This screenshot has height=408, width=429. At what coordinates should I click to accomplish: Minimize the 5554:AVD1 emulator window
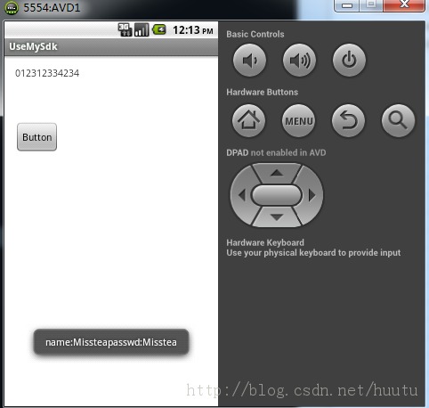point(347,5)
